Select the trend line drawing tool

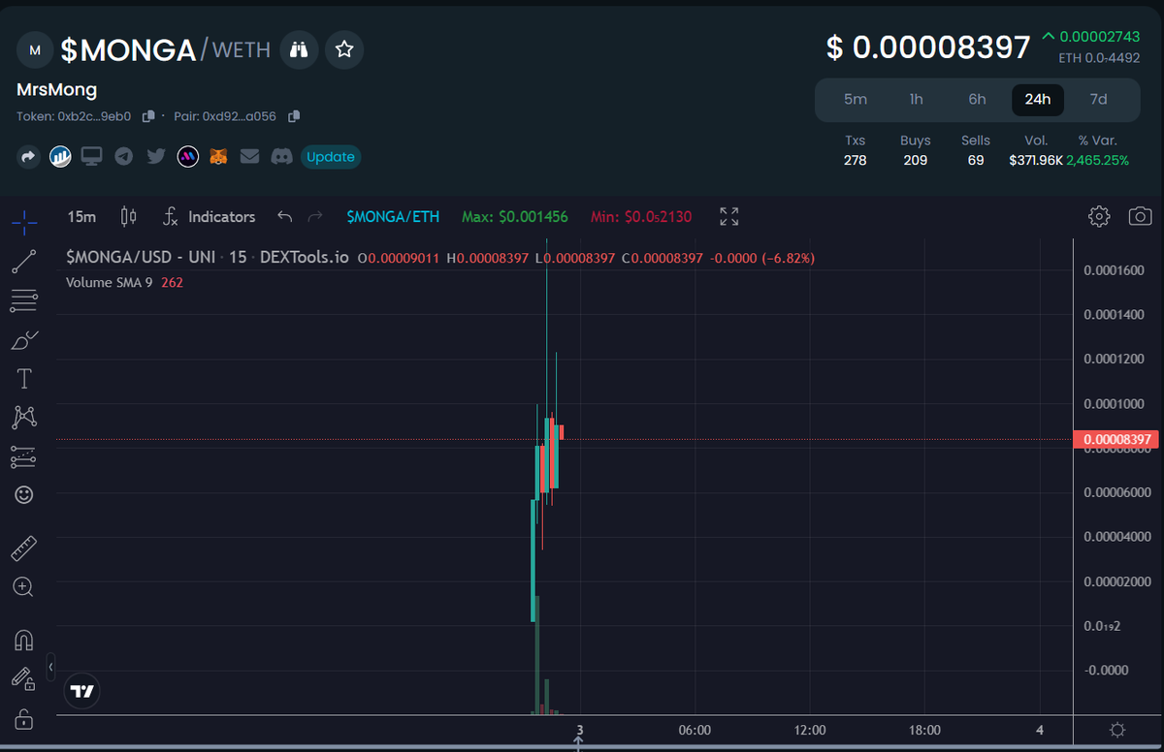click(24, 261)
